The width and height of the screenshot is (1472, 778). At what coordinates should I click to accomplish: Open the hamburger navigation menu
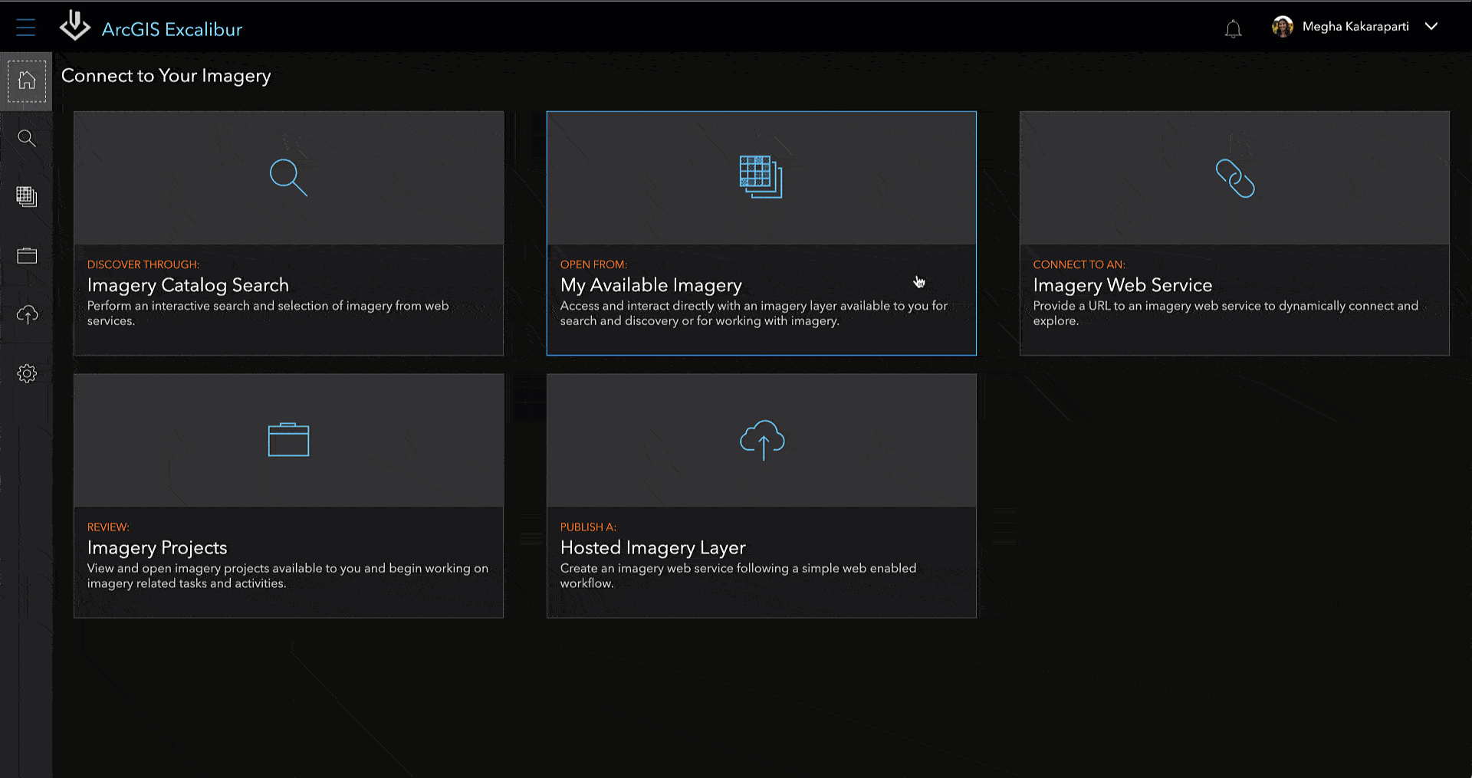click(25, 27)
